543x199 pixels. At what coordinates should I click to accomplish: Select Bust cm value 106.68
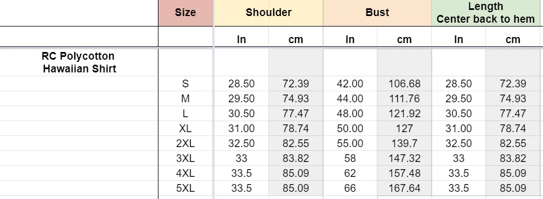(x=404, y=83)
